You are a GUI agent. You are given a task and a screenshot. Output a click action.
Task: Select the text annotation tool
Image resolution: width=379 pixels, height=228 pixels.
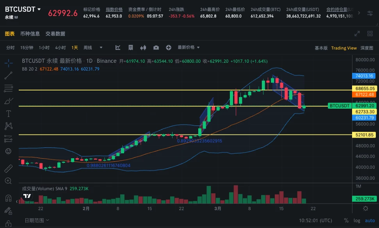tap(9, 113)
